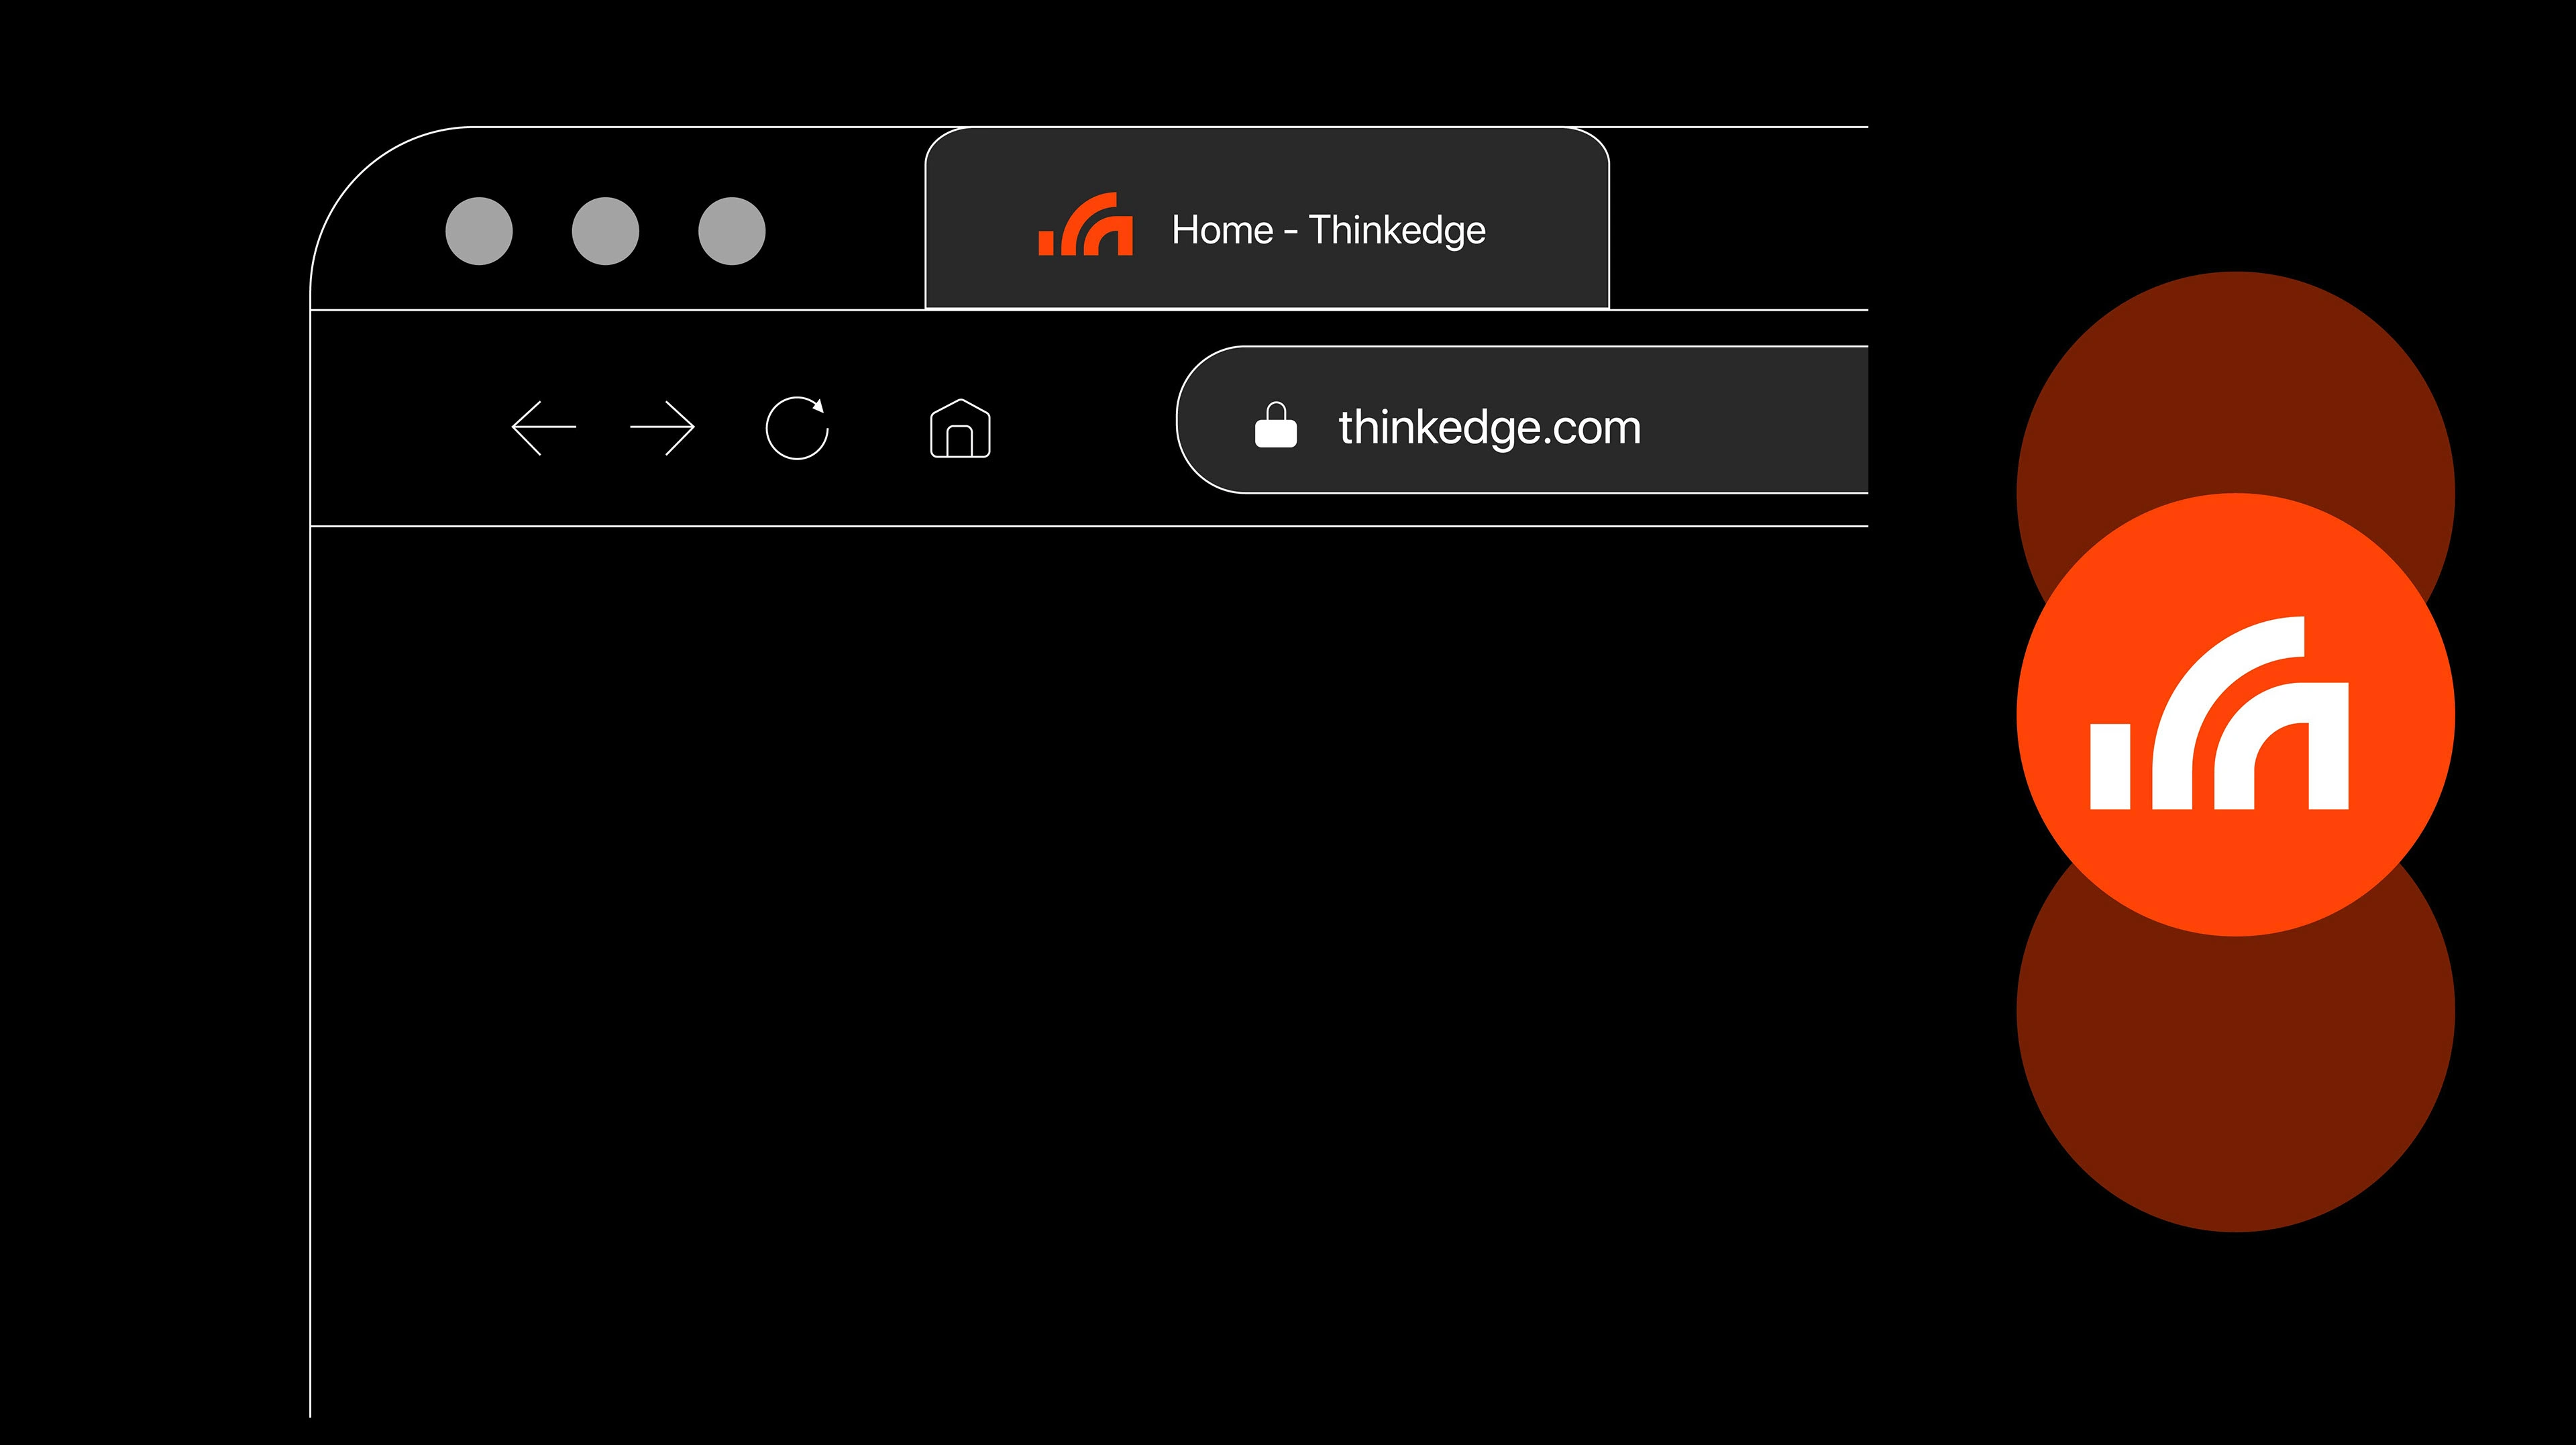2576x1445 pixels.
Task: Click the third gray window control dot
Action: pyautogui.click(x=732, y=231)
